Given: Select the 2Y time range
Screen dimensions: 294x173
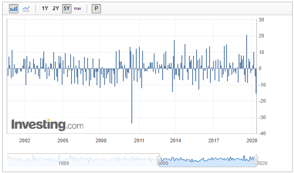Looking at the screenshot, I should click(x=56, y=8).
